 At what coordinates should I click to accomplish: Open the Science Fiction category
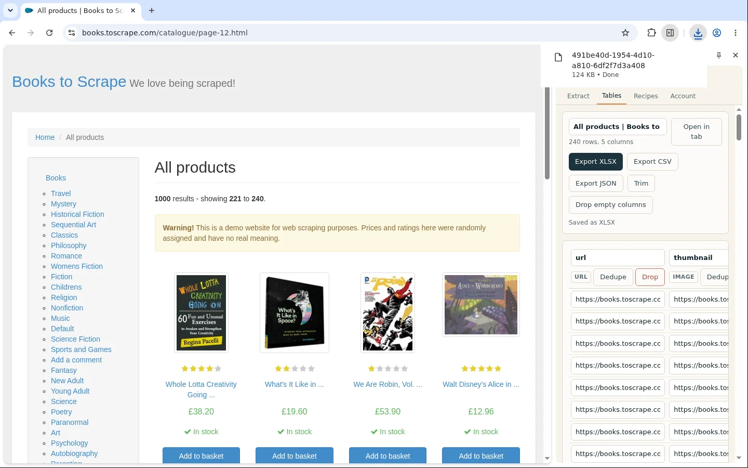[x=75, y=339]
